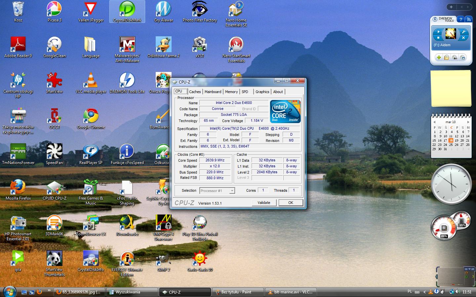
Task: Open the SPD tab in CPU-Z
Action: (x=245, y=92)
